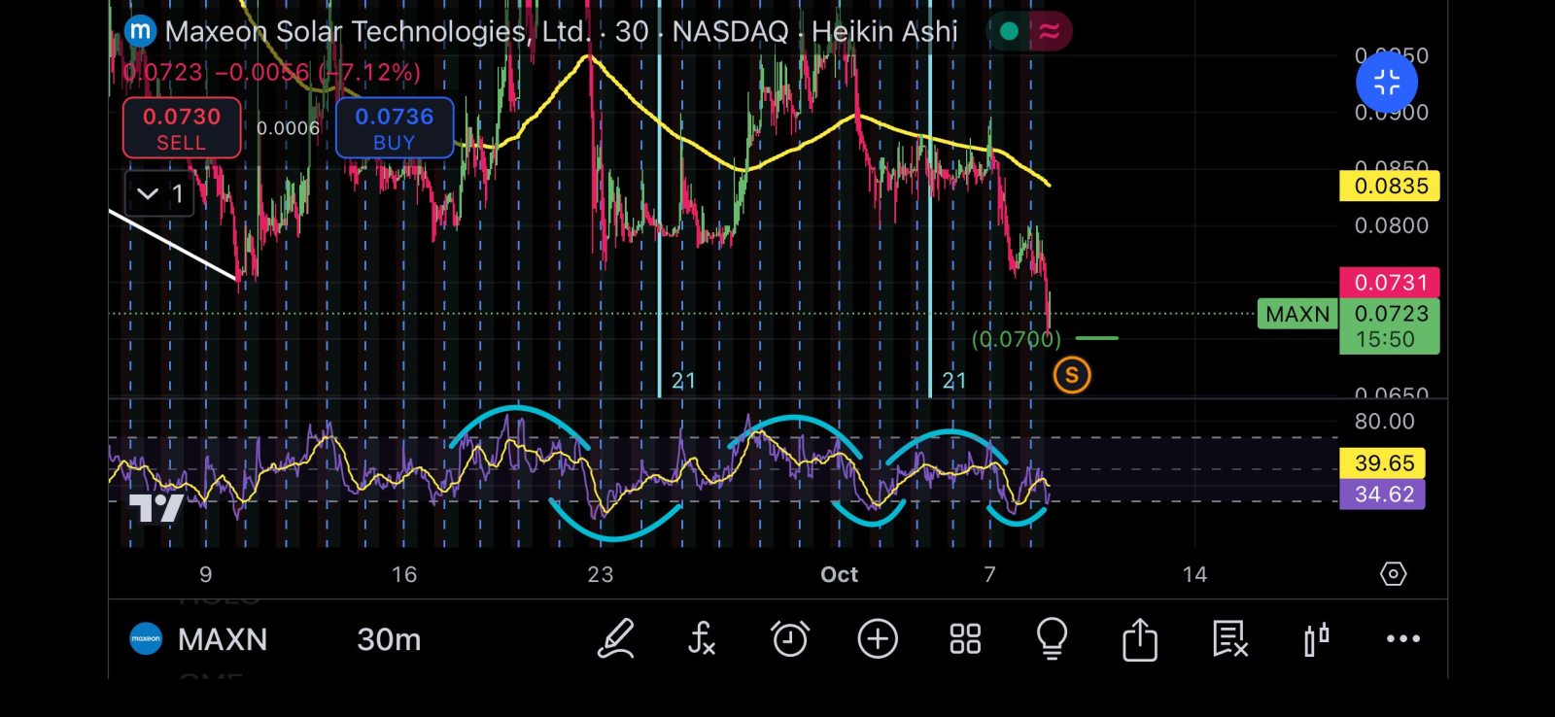1555x717 pixels.
Task: Select the yellow 39.65 indicator value
Action: (x=1382, y=462)
